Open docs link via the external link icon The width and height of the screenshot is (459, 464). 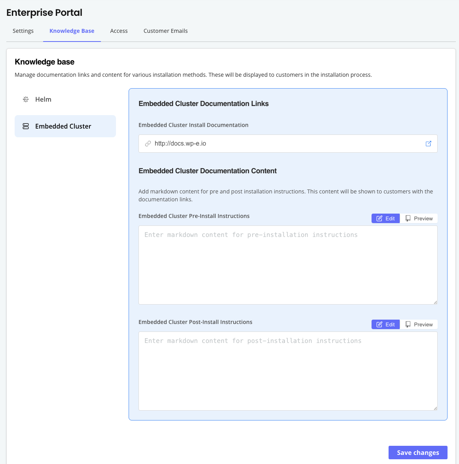pos(428,144)
